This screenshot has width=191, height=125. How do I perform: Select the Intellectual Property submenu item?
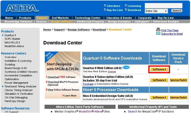(90, 22)
